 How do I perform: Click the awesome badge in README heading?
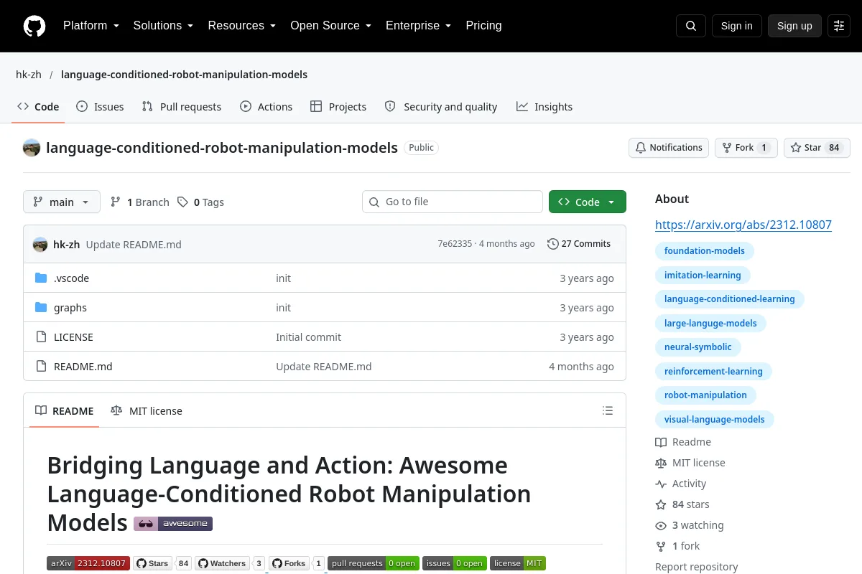click(x=173, y=524)
